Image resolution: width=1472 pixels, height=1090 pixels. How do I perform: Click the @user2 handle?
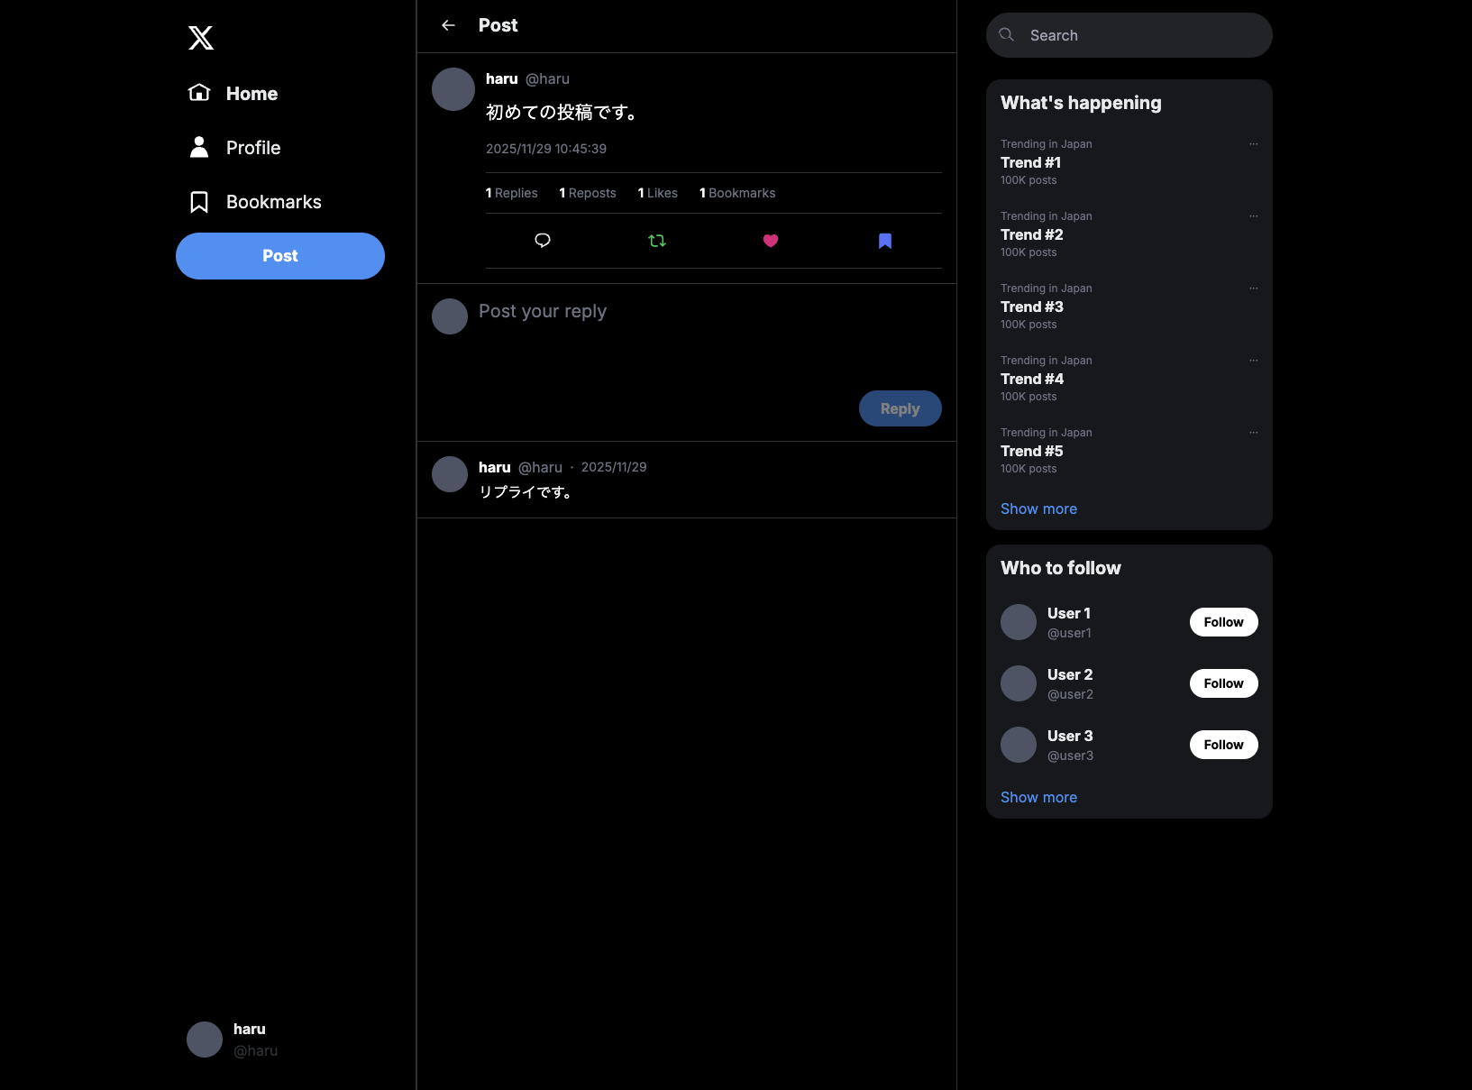(1070, 694)
